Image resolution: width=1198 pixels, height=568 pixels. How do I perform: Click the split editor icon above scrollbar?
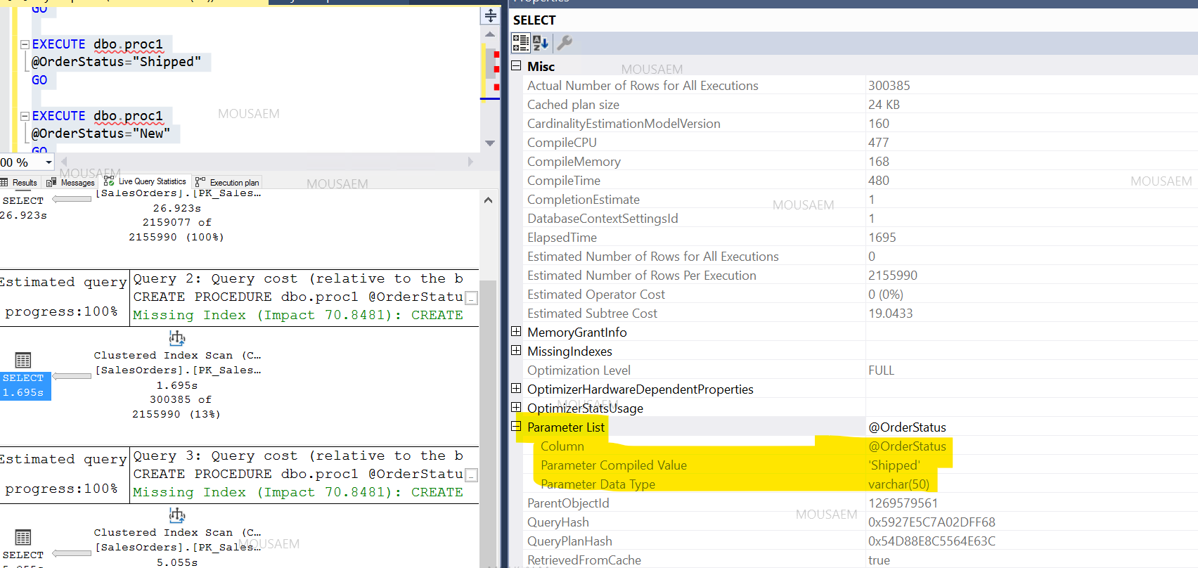(490, 15)
